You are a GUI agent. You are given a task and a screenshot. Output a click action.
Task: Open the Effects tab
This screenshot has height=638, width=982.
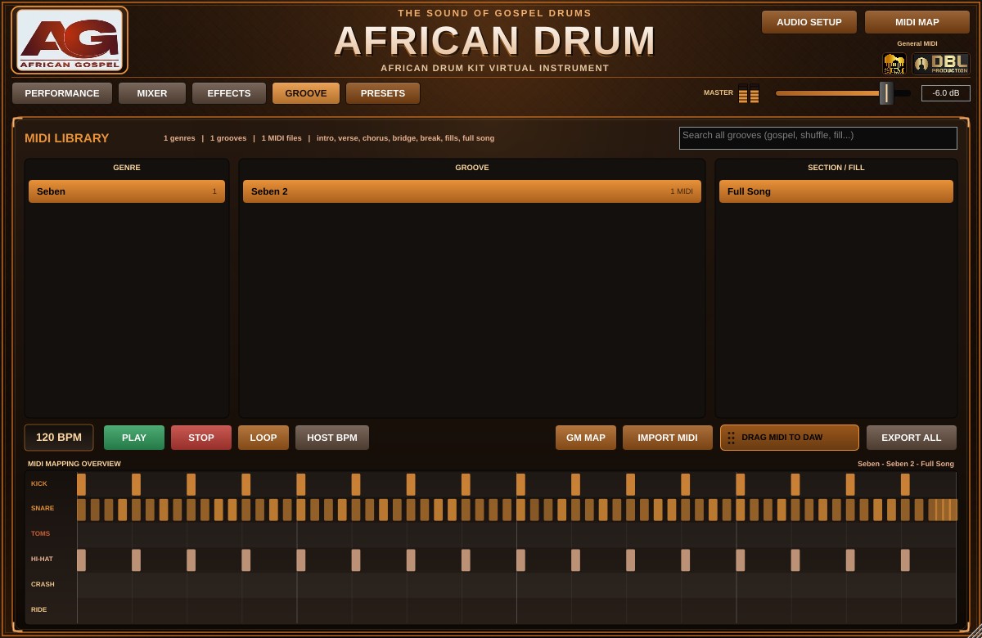click(x=229, y=93)
